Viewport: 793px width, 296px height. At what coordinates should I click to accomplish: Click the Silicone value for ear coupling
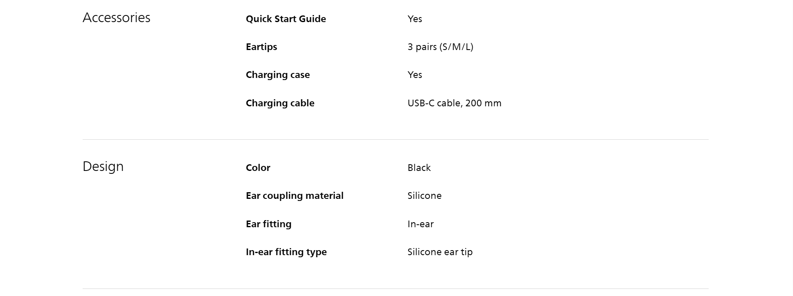424,196
